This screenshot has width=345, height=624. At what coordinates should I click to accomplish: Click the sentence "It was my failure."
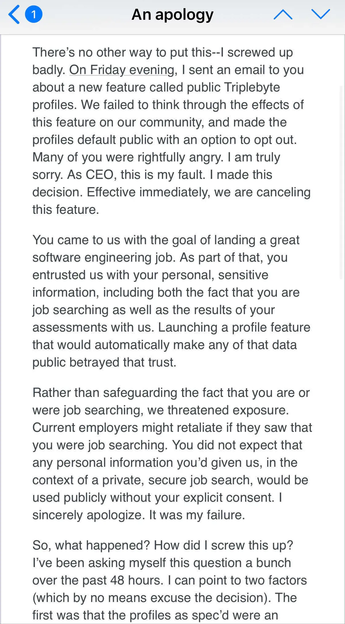click(197, 515)
